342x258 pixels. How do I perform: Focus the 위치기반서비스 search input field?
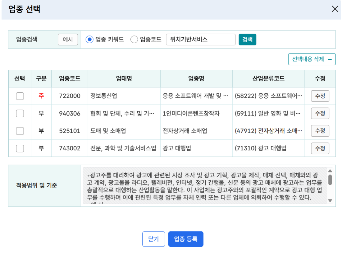(201, 40)
